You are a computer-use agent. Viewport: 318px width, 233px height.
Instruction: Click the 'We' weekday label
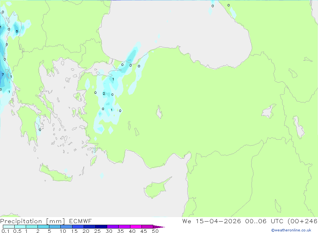(x=187, y=221)
